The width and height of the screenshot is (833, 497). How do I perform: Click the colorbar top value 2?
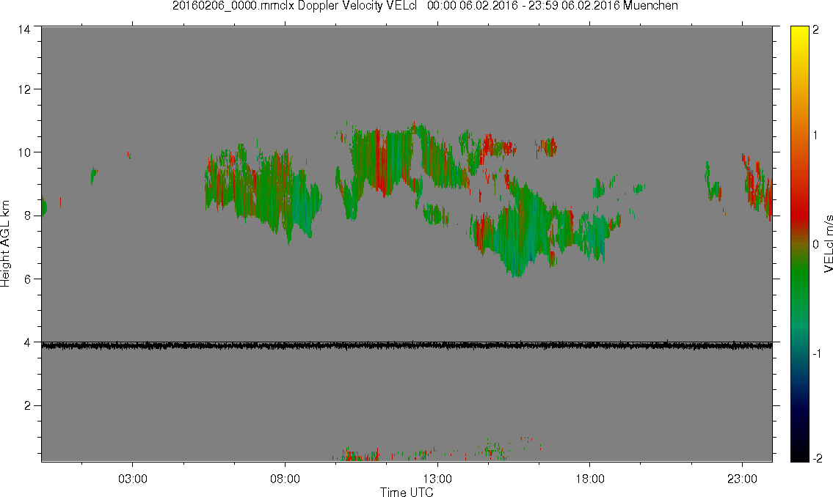click(816, 30)
